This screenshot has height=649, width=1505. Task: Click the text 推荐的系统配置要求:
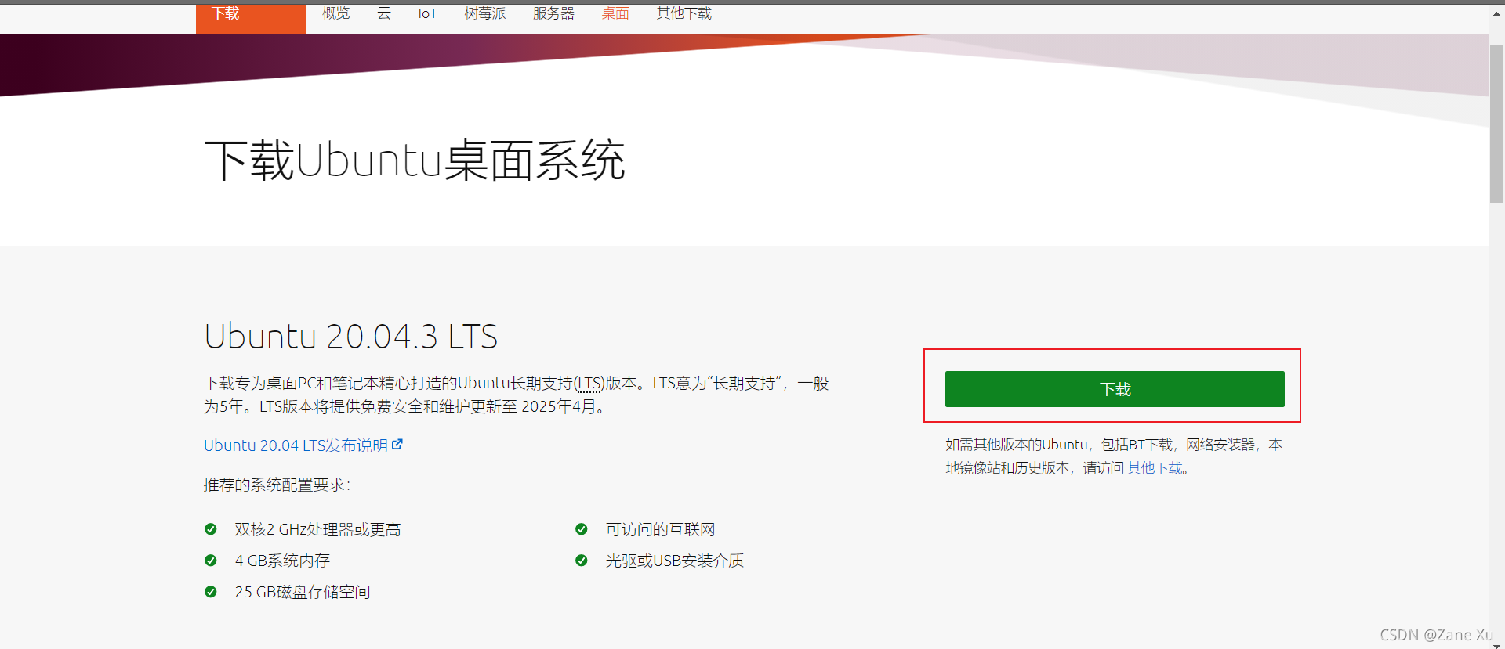277,485
